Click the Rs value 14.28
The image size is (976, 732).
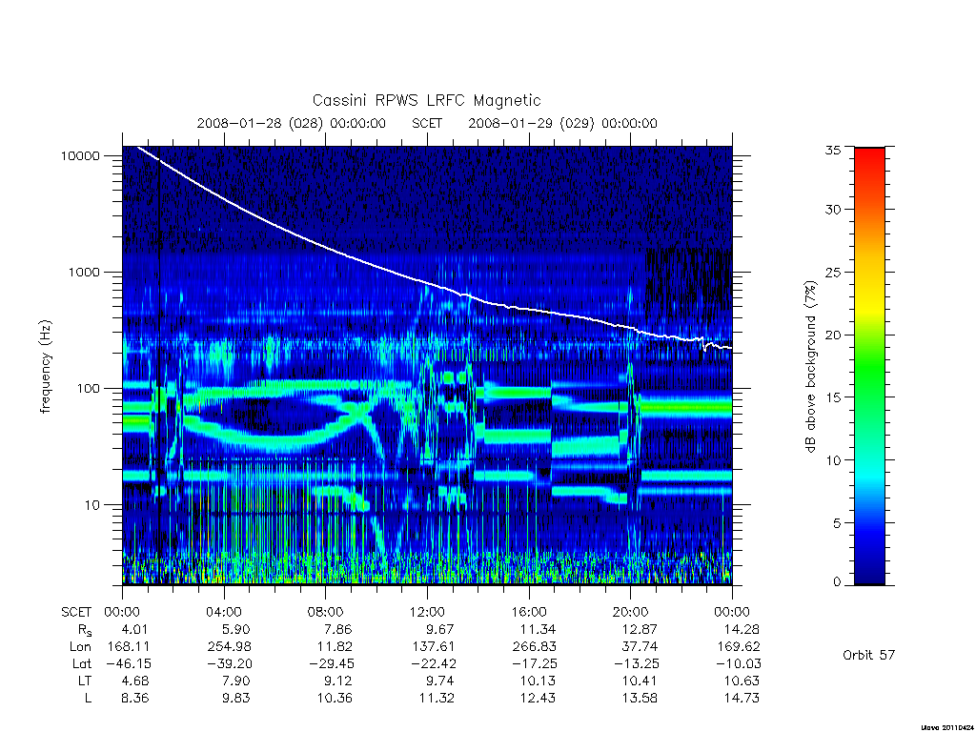[x=742, y=629]
